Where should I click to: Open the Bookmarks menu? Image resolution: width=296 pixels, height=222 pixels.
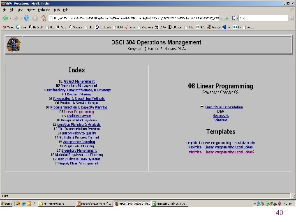coord(44,9)
